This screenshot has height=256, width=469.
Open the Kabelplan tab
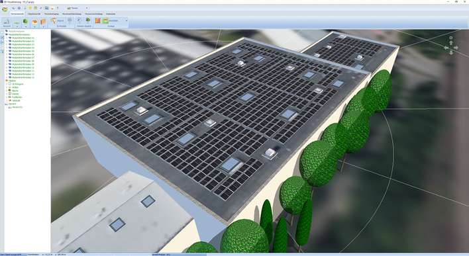click(111, 14)
